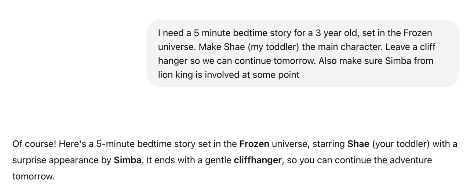Click 'Leave a cliff' in the user message
This screenshot has width=474, height=194.
(411, 47)
